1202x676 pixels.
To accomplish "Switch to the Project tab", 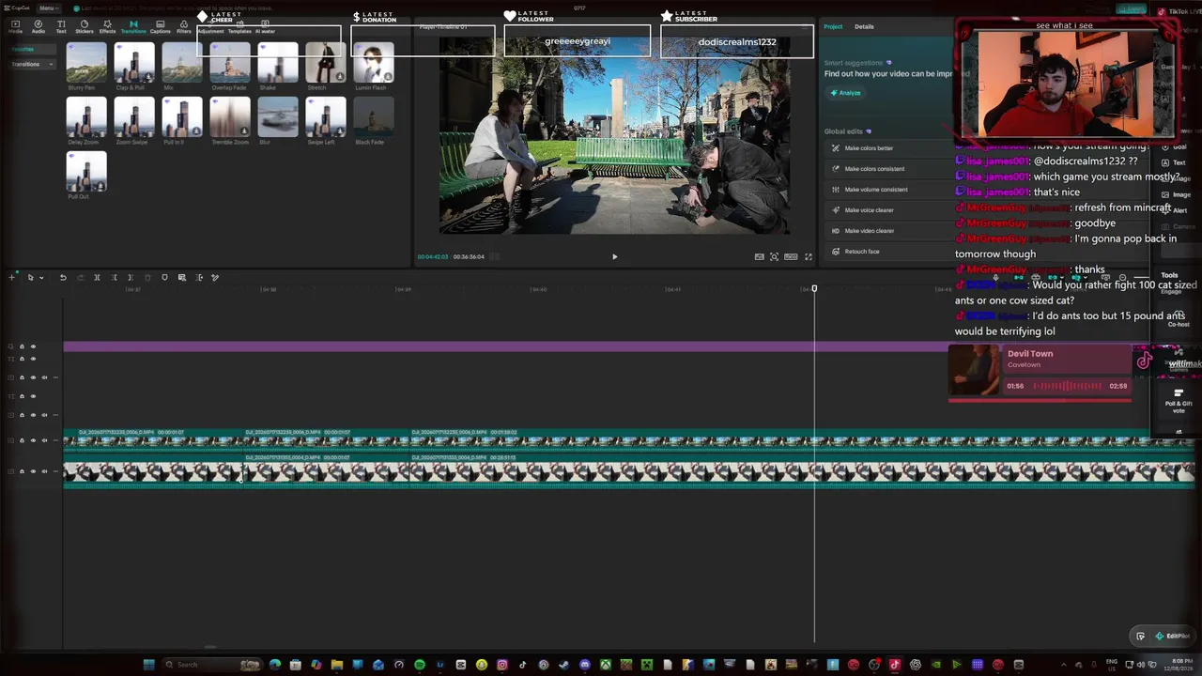I will pyautogui.click(x=833, y=26).
